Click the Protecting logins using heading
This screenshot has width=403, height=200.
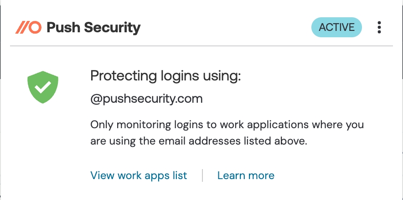[x=165, y=75]
